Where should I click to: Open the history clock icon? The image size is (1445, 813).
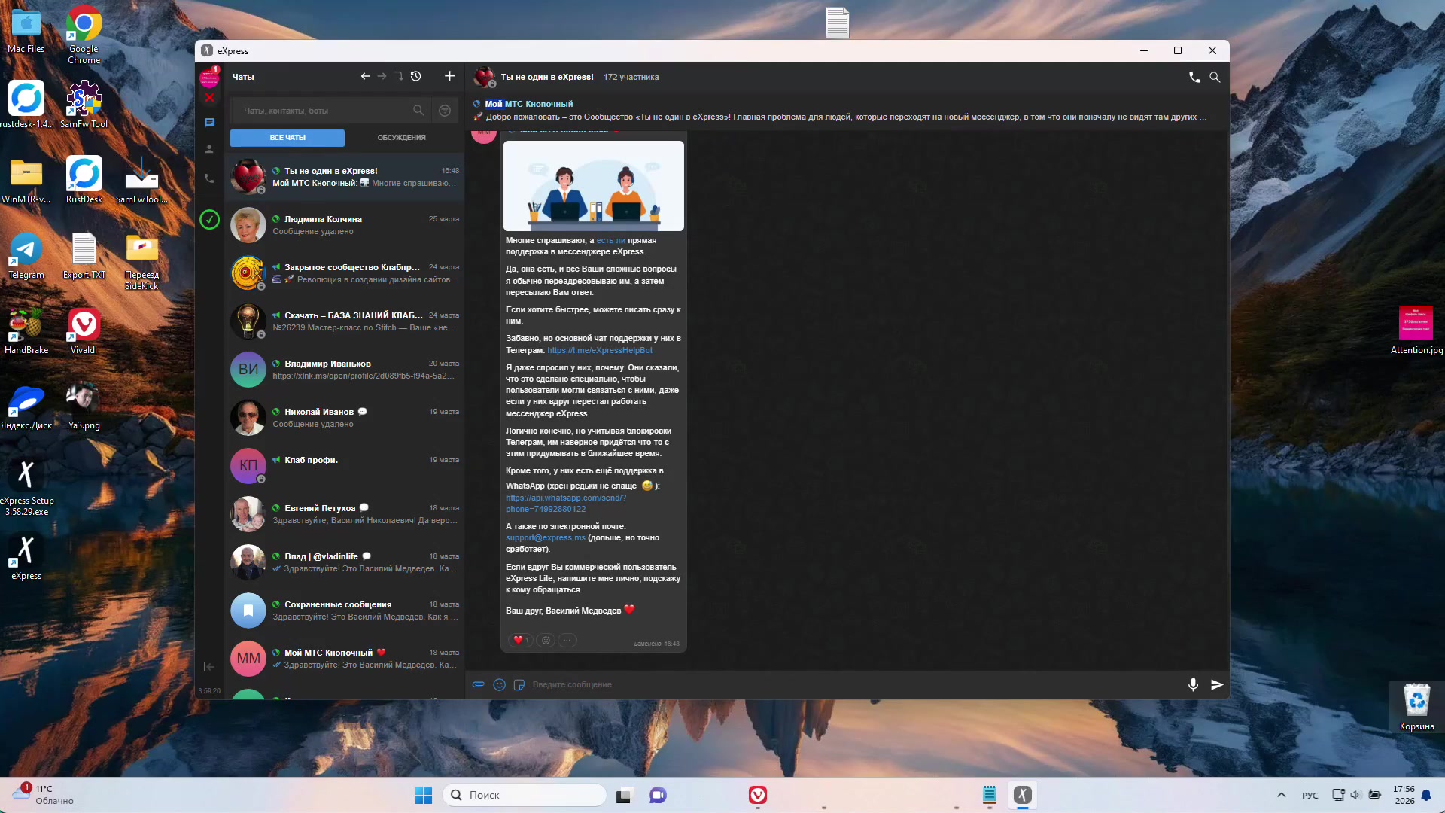416,76
